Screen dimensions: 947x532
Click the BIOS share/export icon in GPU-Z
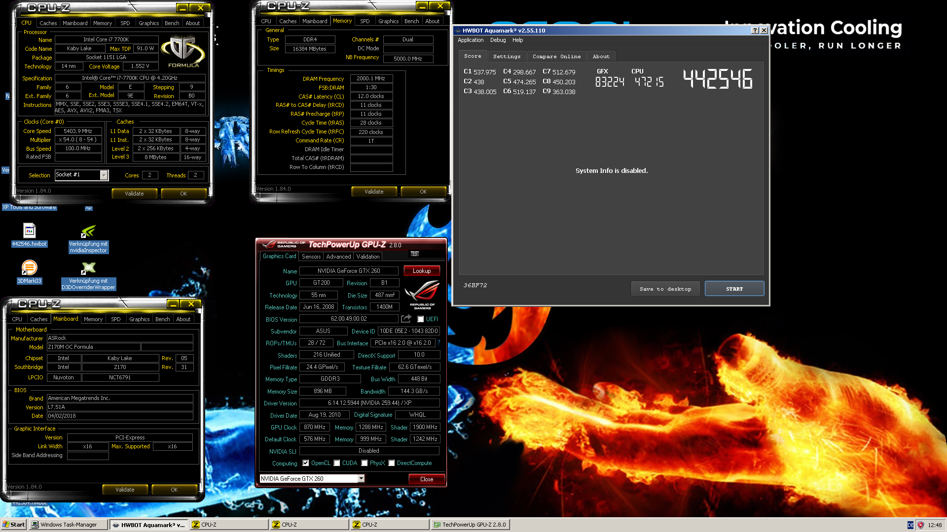[406, 319]
